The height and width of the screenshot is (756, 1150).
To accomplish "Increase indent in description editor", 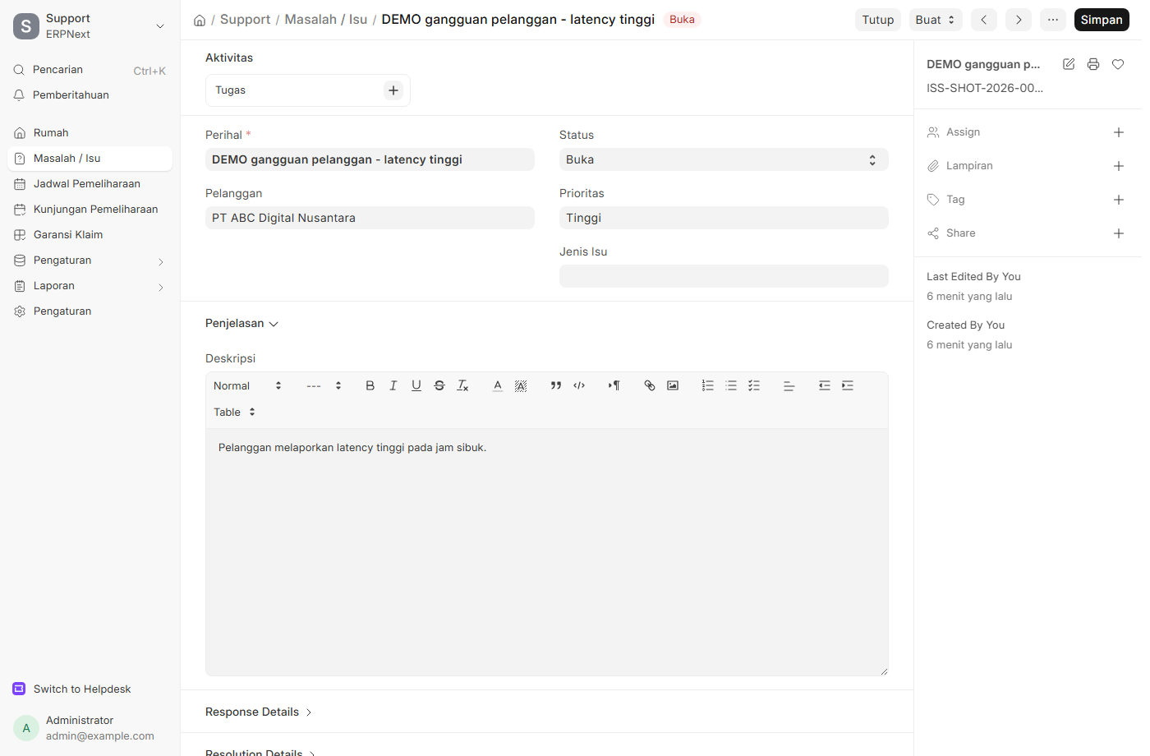I will point(848,385).
